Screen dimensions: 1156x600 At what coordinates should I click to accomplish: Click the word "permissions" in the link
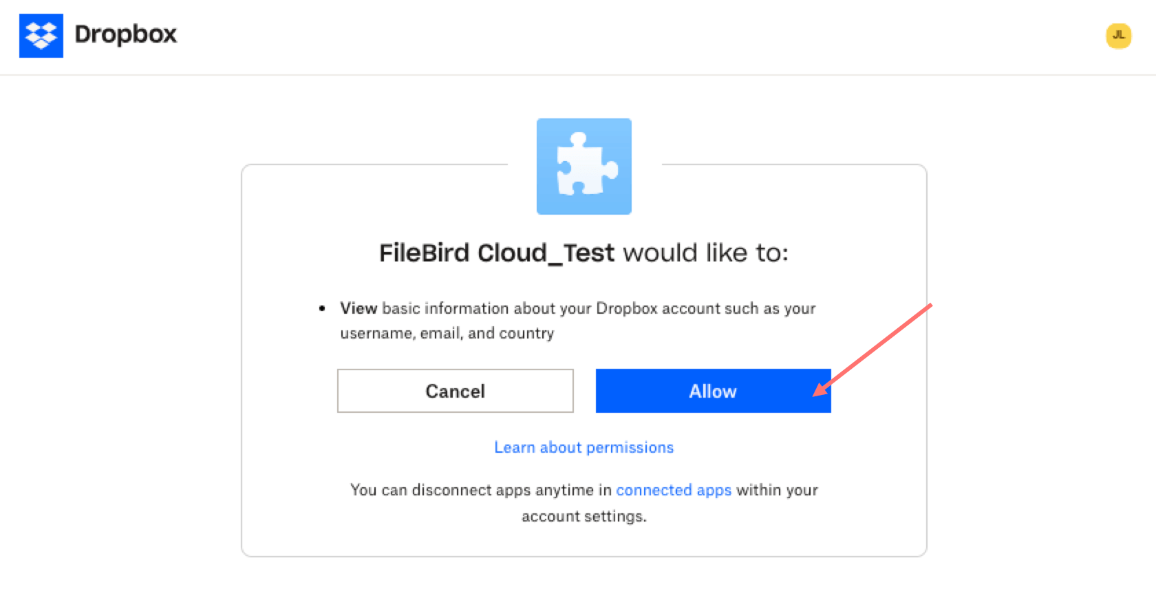(x=630, y=447)
